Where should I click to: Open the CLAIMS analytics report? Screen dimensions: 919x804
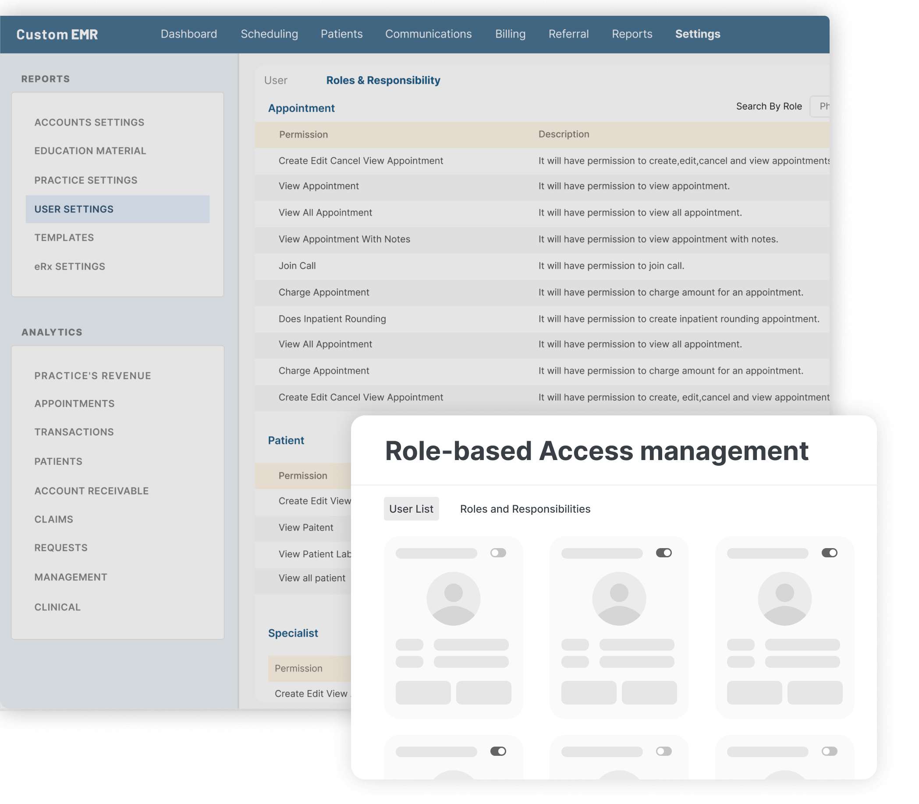(x=53, y=519)
